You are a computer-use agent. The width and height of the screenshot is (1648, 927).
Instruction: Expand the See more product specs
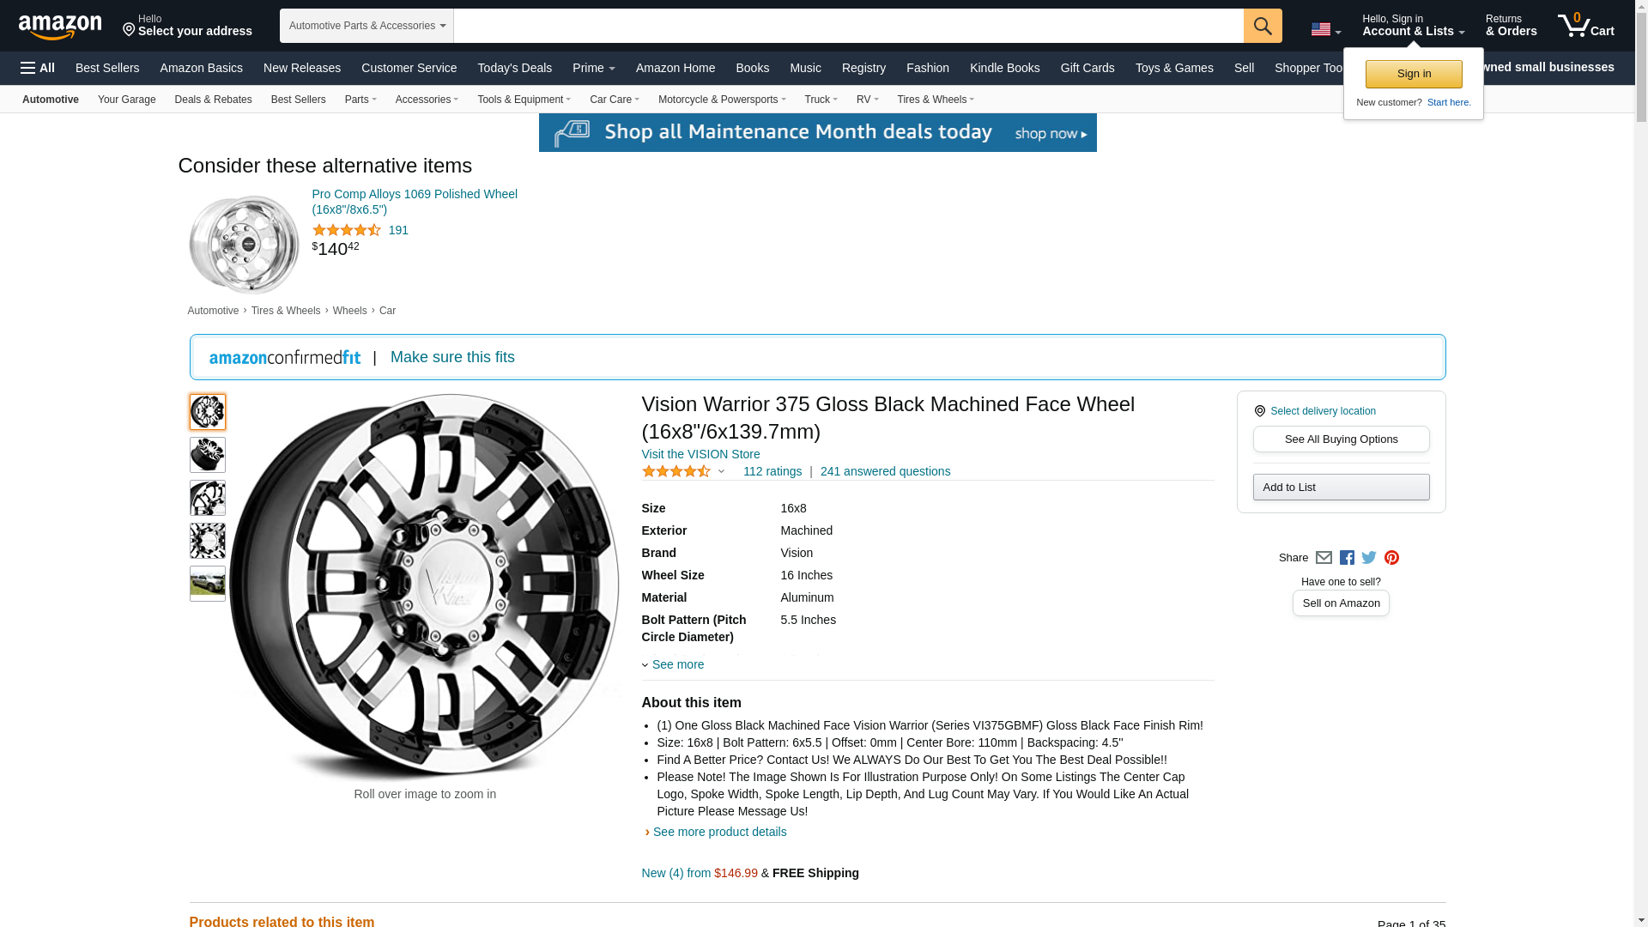(x=677, y=664)
